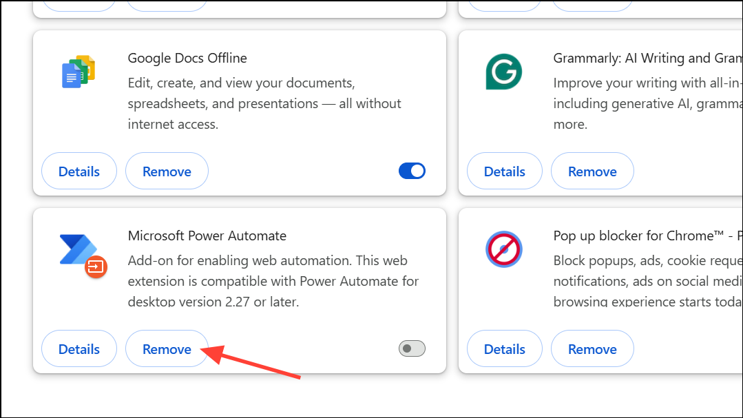Viewport: 743px width, 418px height.
Task: Disable the Google Docs Offline toggle
Action: click(412, 171)
